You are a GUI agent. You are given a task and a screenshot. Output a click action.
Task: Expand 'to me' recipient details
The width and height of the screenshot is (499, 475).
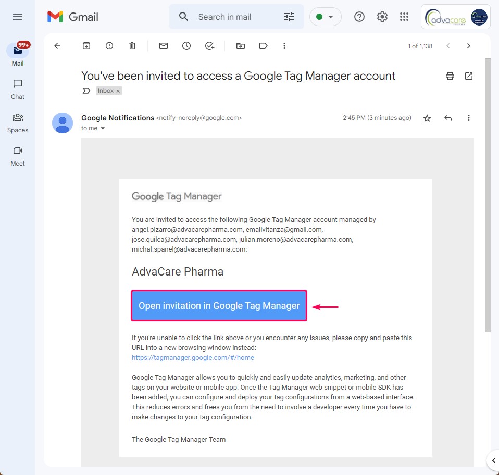click(x=103, y=128)
